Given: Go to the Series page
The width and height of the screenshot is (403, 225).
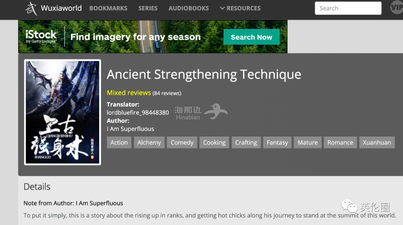Looking at the screenshot, I should pos(148,8).
